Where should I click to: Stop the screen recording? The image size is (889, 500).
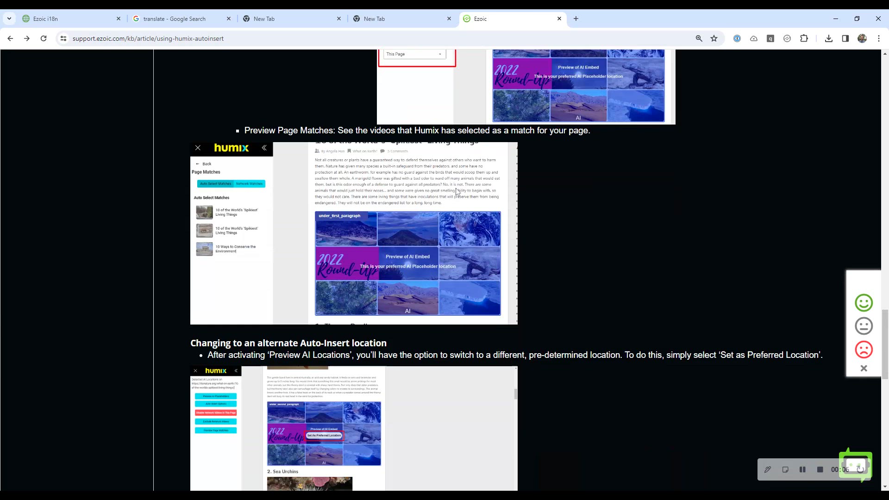click(820, 469)
